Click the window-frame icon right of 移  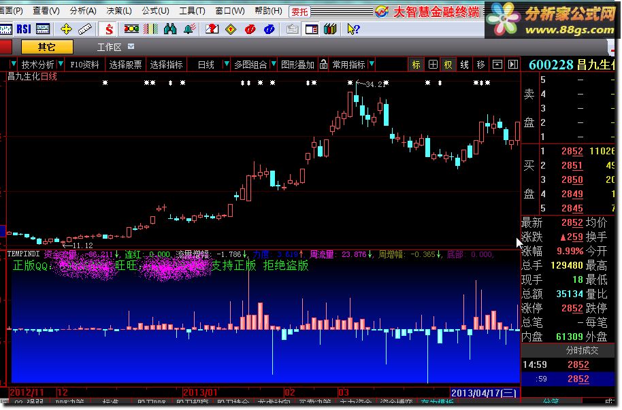497,64
